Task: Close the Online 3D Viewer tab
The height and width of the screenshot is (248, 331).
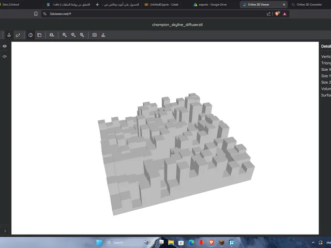Action: 284,5
